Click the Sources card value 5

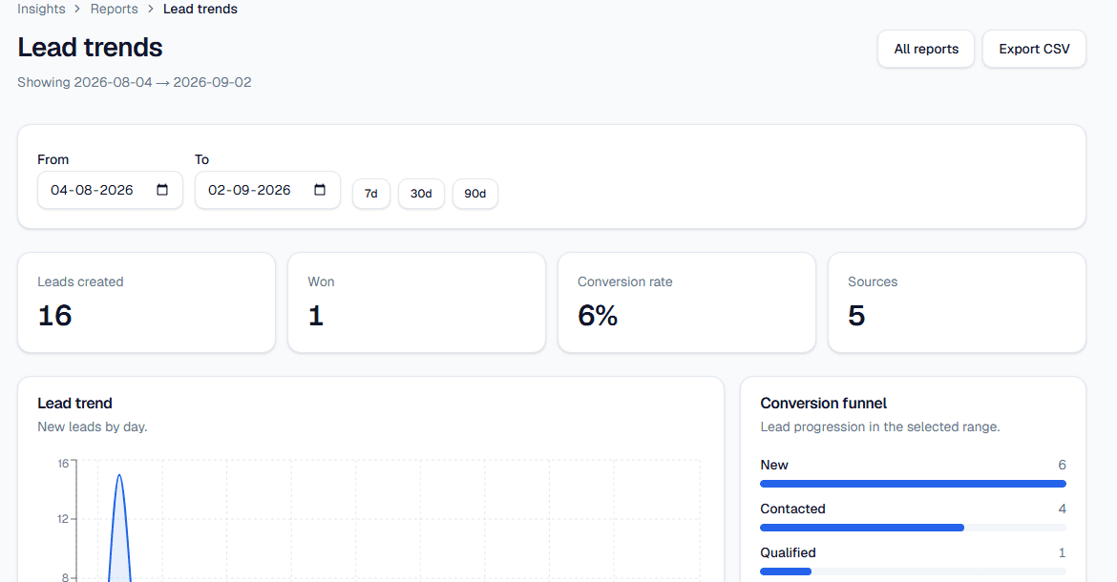[x=856, y=316]
